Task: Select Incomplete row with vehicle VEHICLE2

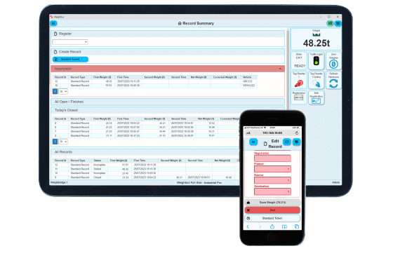Action: click(x=155, y=86)
